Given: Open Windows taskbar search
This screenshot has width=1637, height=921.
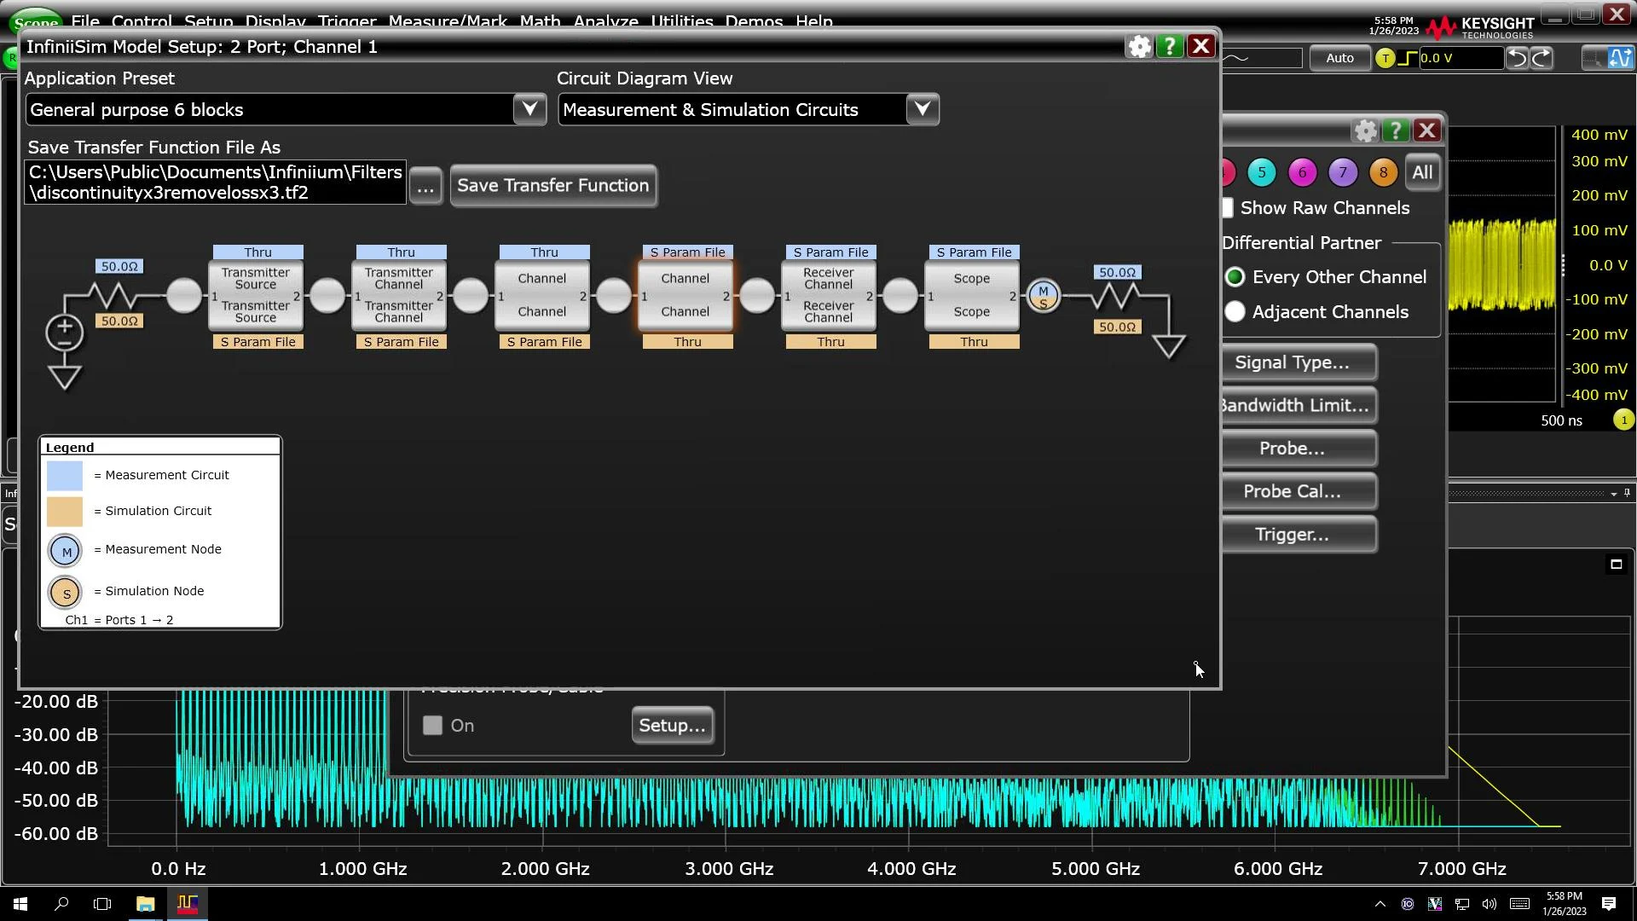Looking at the screenshot, I should [61, 904].
